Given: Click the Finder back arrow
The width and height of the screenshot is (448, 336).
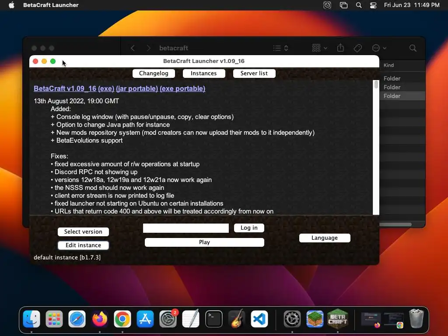Looking at the screenshot, I should click(133, 48).
